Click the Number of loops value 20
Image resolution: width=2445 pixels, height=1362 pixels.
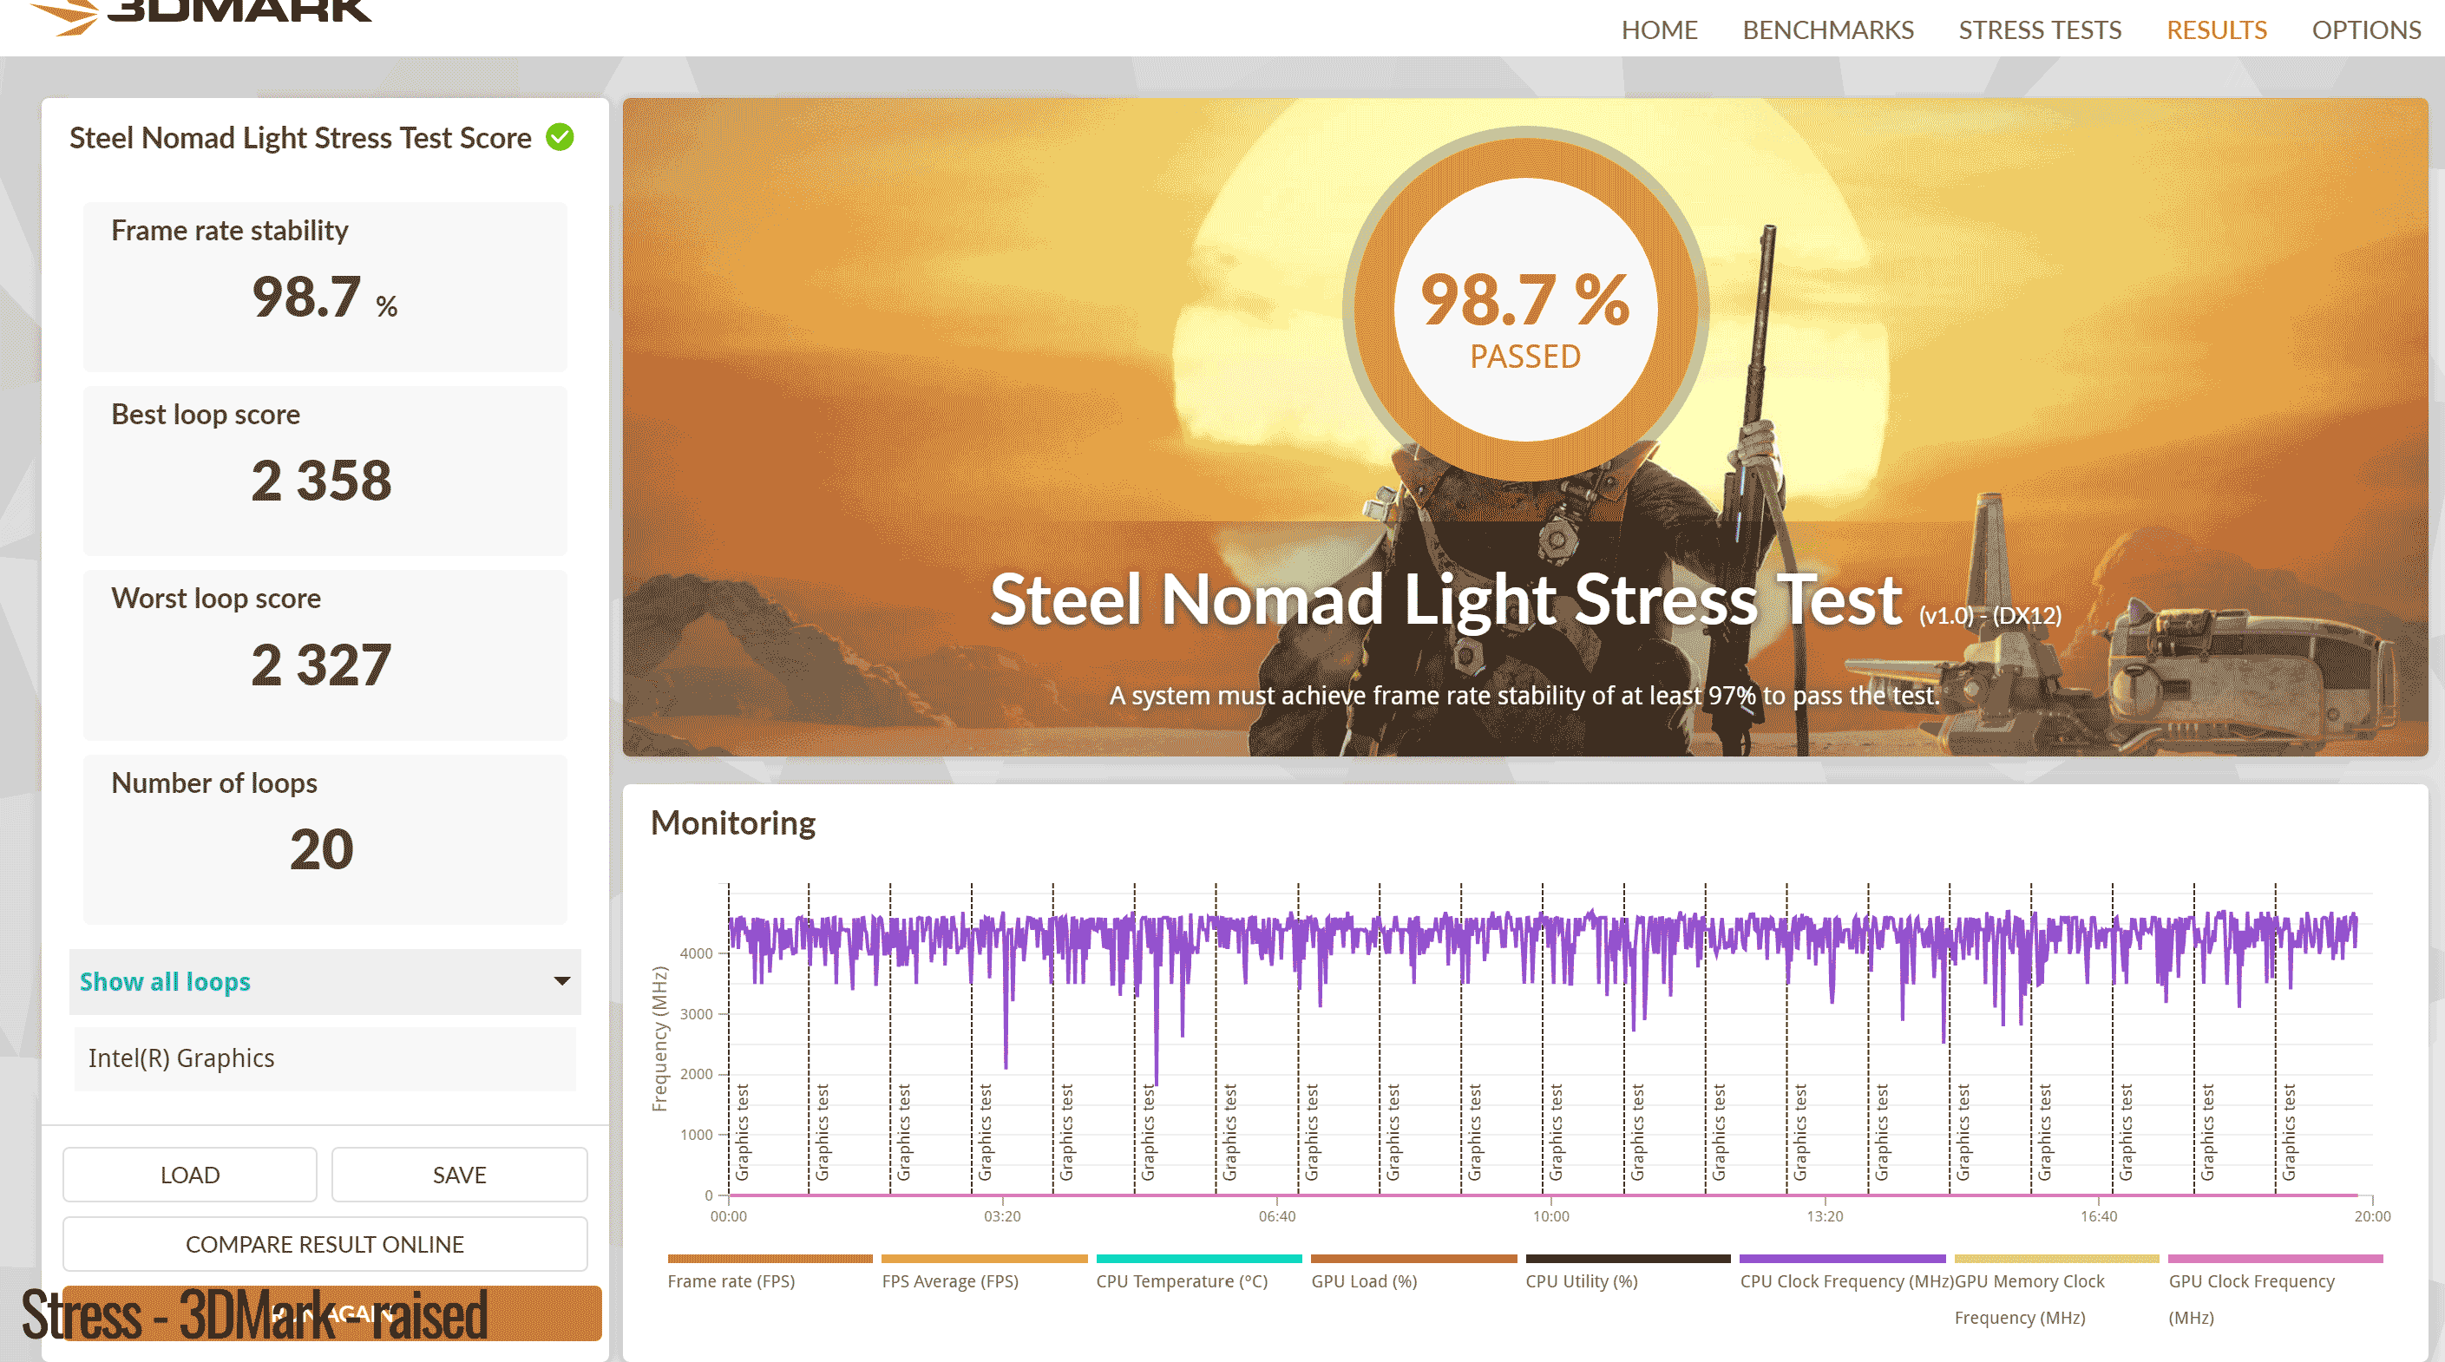tap(322, 848)
